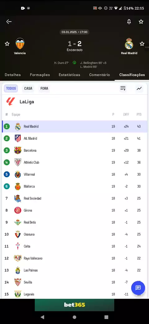
Task: Tap the bet365 advertisement banner
Action: [x=74, y=305]
